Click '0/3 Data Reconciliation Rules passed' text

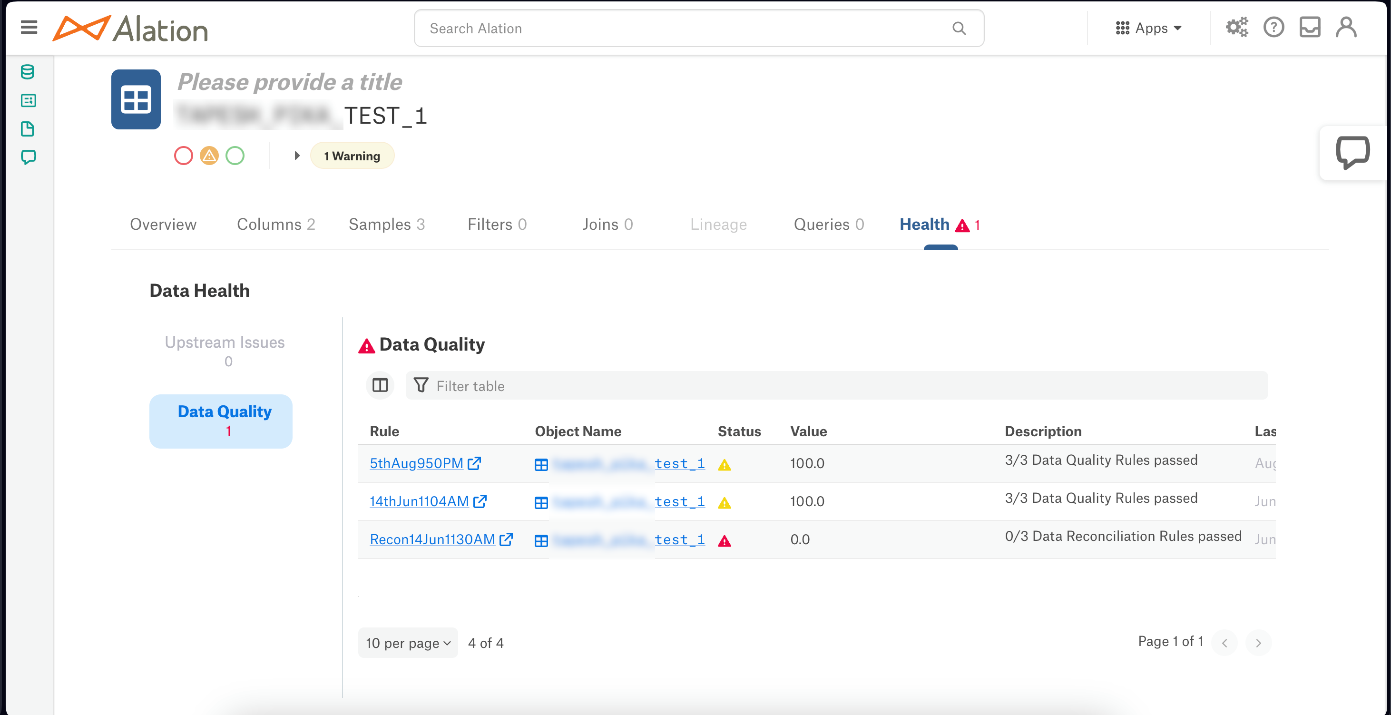point(1123,536)
